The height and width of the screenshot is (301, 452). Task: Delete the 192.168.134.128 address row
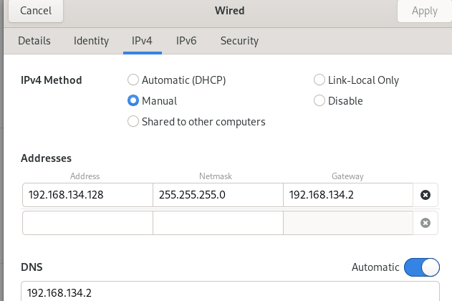(425, 195)
